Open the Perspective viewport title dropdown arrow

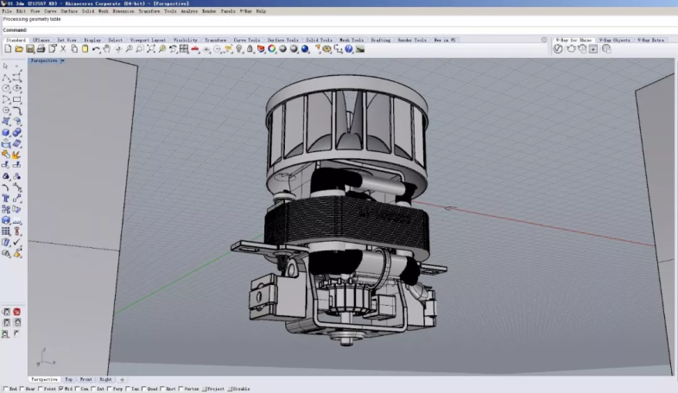point(61,60)
